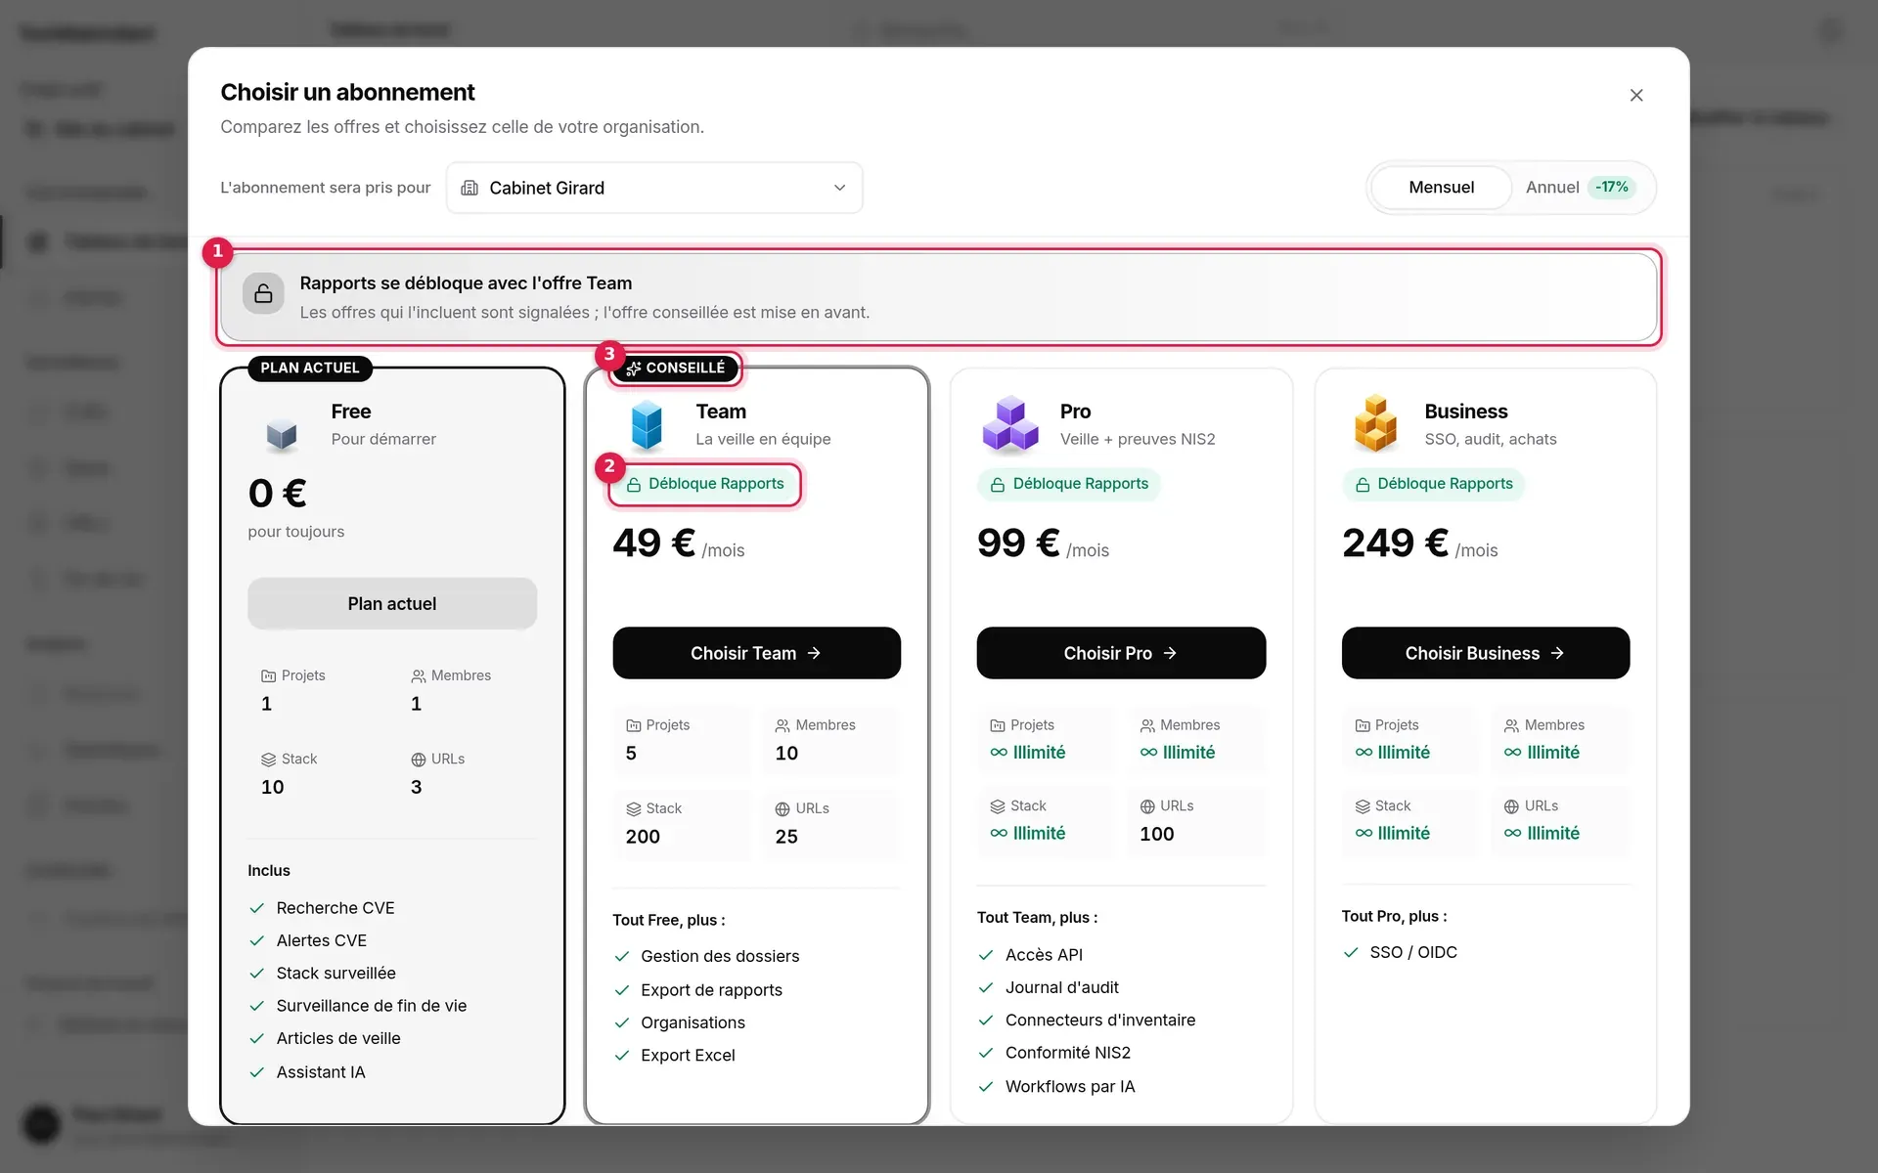Click the golden cubes Business plan icon
1878x1173 pixels.
(1375, 423)
